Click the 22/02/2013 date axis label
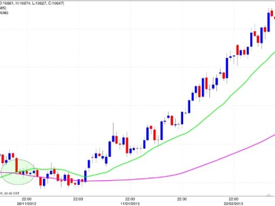 233,203
